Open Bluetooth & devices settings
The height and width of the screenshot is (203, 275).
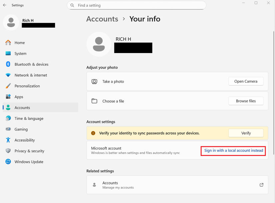(8, 64)
